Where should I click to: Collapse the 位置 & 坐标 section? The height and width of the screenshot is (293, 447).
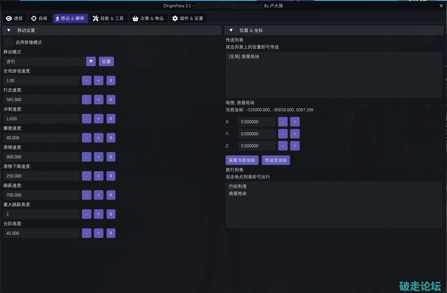pos(231,30)
